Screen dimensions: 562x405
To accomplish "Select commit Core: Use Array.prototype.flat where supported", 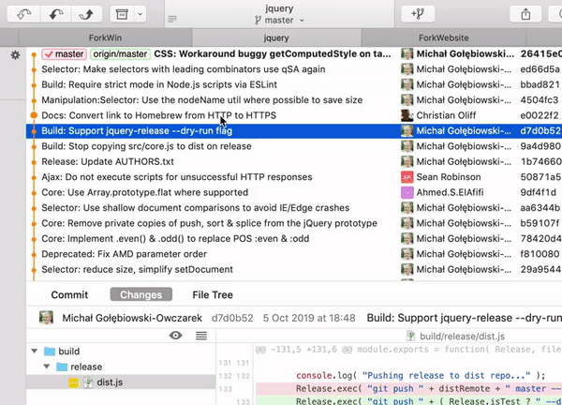I will tap(294, 192).
